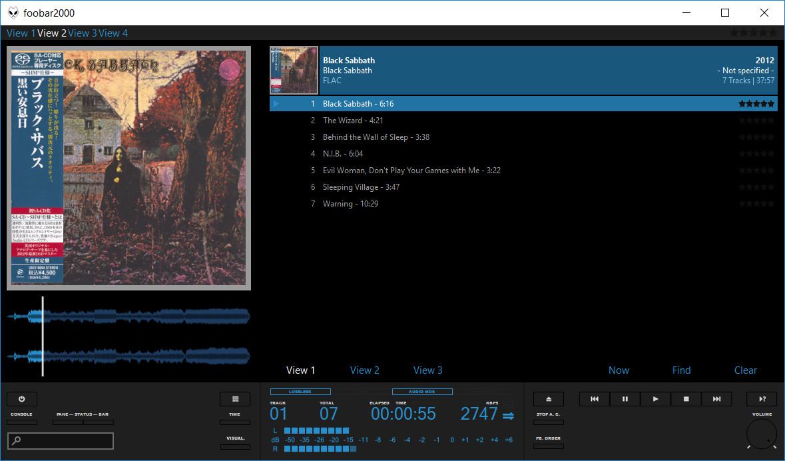Click the magnifier icon in search box
The height and width of the screenshot is (461, 785).
[x=16, y=440]
